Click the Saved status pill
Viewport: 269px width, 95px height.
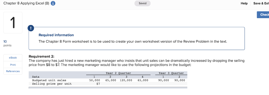(x=142, y=3)
